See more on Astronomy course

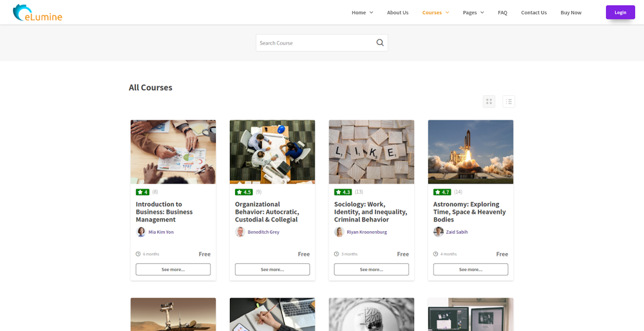471,269
